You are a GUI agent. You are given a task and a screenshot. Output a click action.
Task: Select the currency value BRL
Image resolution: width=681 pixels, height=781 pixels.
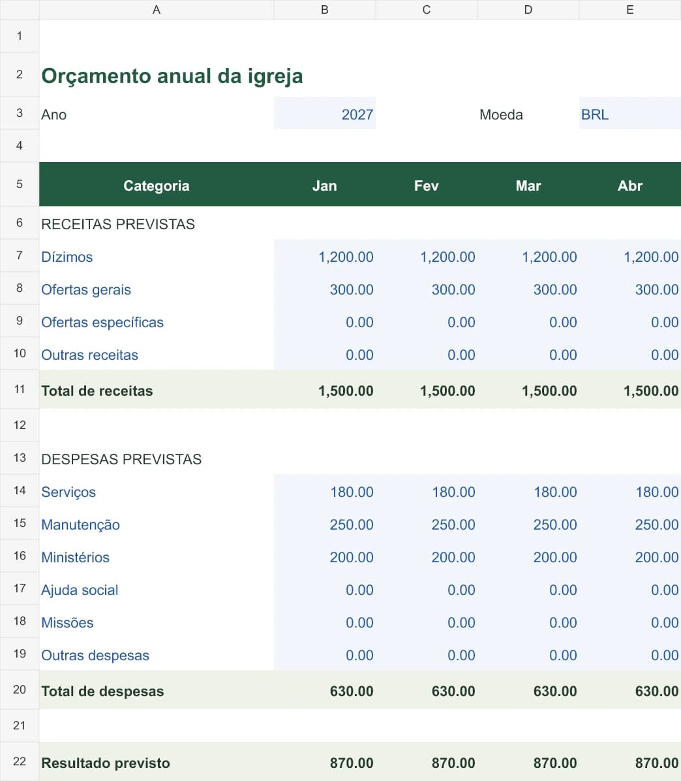coord(629,114)
